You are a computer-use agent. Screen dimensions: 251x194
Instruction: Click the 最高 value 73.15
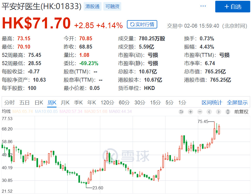pyautogui.click(x=24, y=38)
